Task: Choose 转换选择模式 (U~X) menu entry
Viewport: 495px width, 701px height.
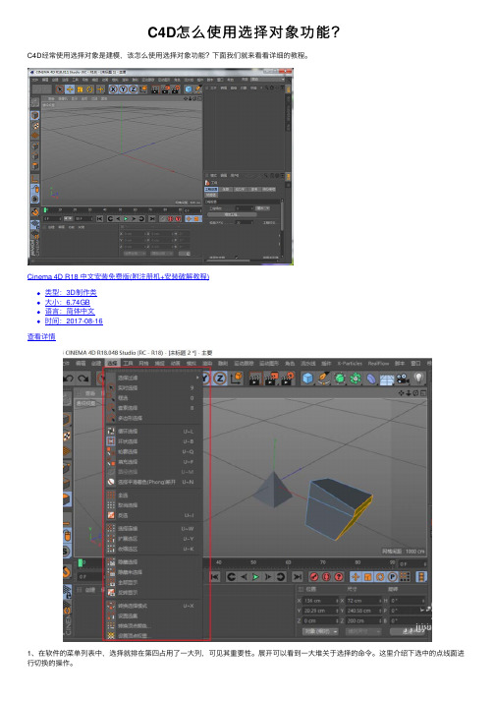Action: pos(154,606)
